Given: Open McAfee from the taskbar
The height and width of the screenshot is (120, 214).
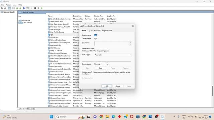Looking at the screenshot, I should (x=132, y=117).
